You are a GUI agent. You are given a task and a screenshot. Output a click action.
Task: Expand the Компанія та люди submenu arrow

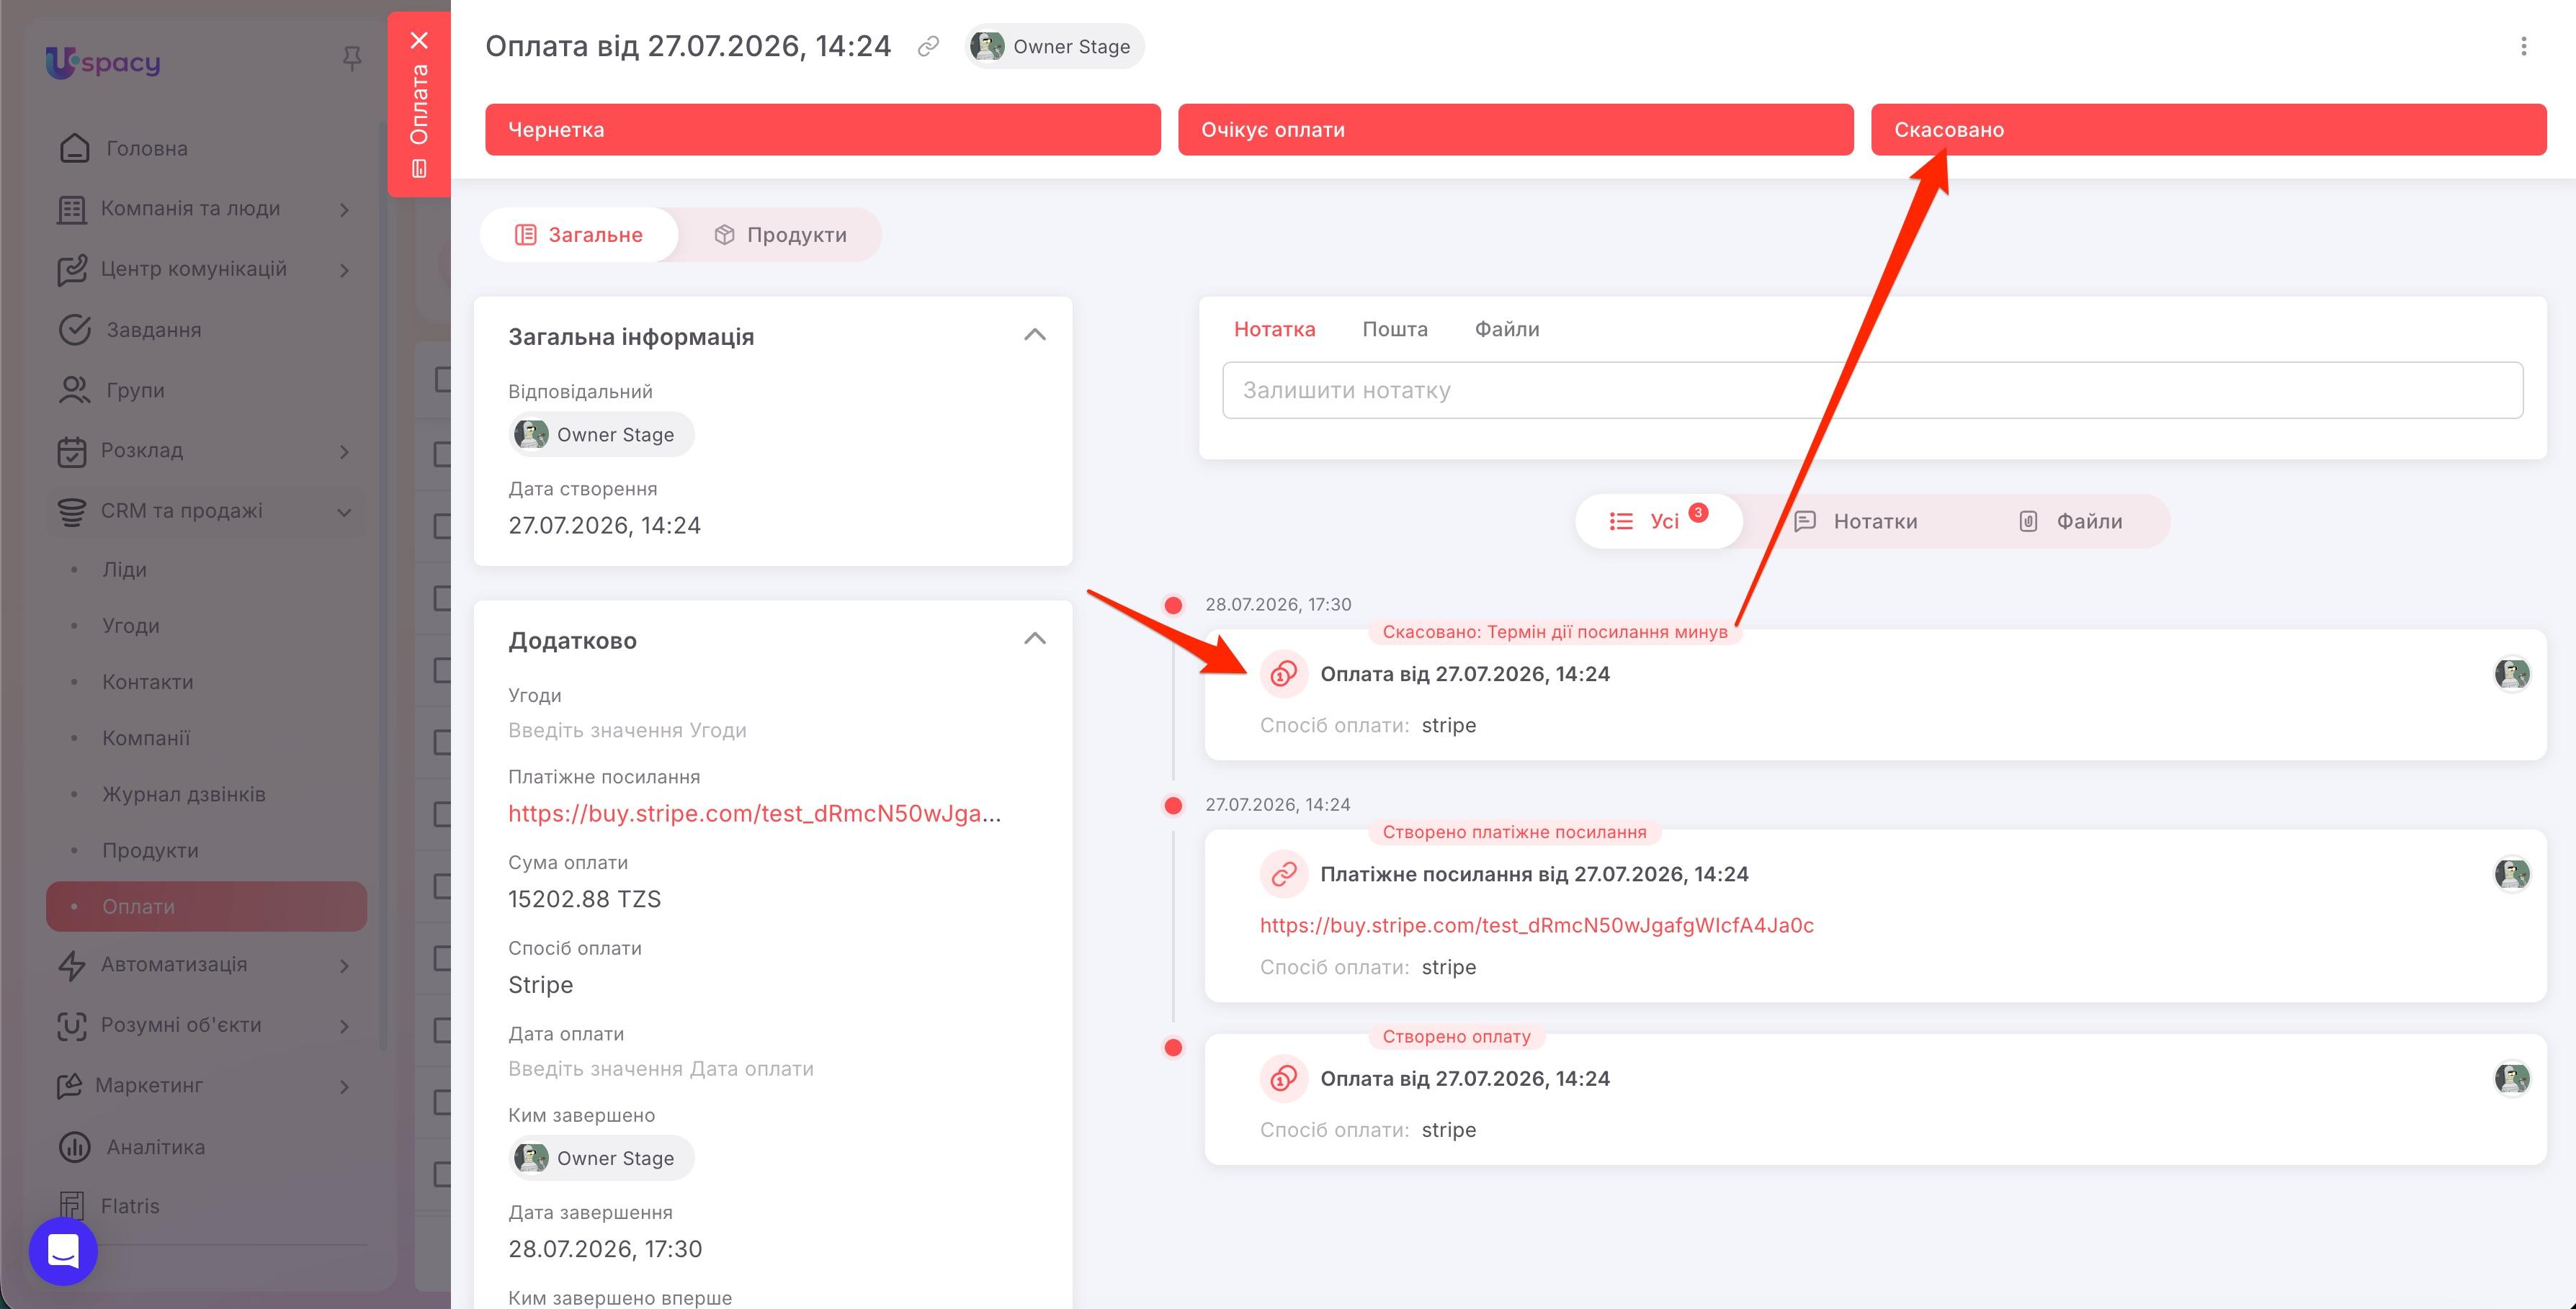(344, 210)
